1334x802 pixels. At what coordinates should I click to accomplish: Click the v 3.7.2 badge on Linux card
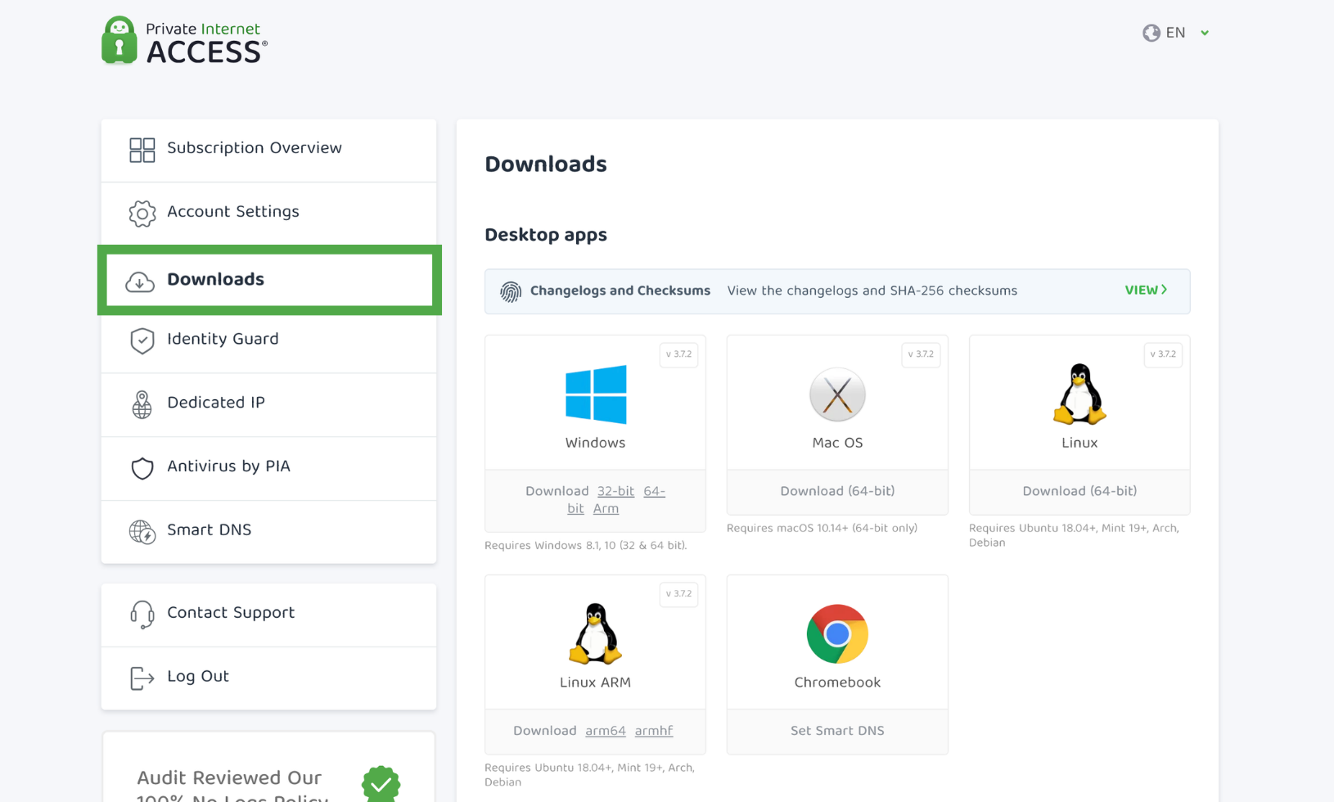[x=1163, y=354]
